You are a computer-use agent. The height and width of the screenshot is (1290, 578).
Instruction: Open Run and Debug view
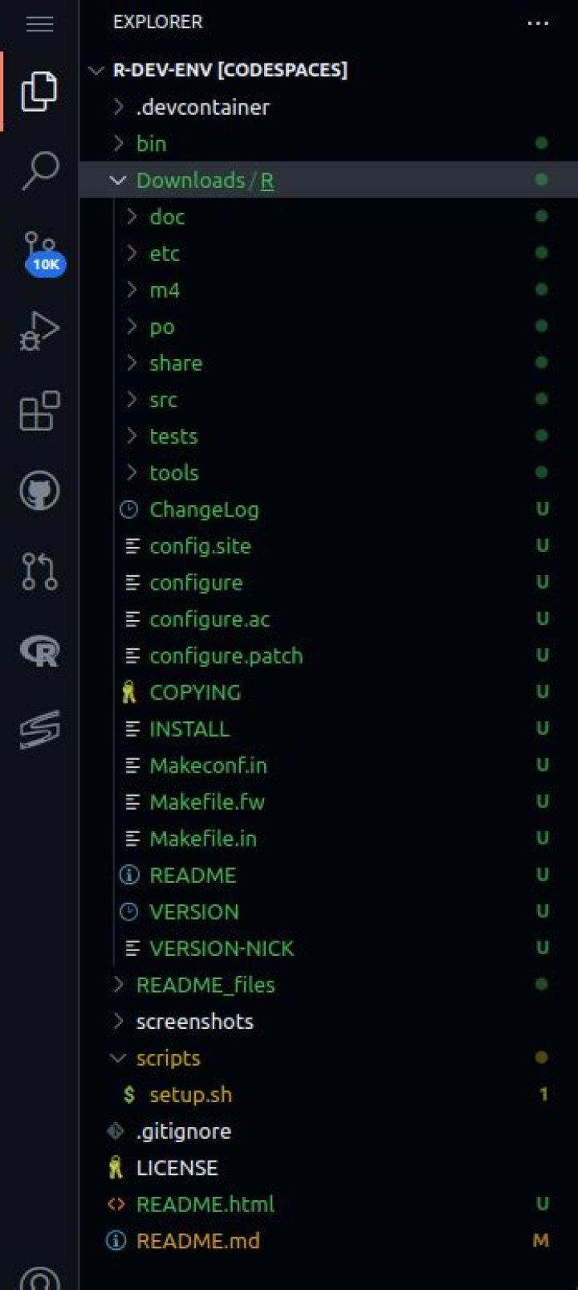coord(39,330)
